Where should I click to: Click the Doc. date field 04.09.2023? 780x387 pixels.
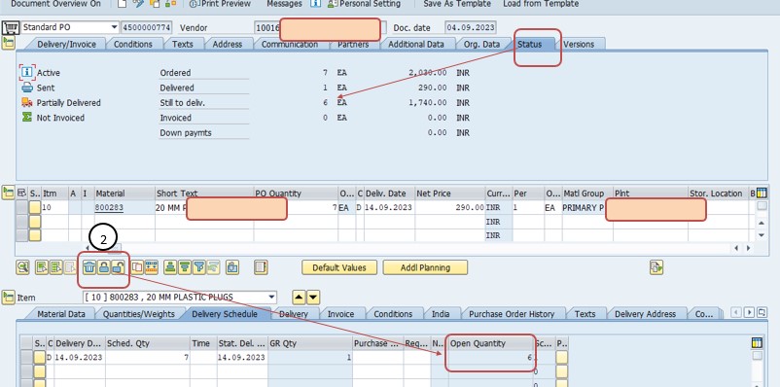tap(470, 27)
